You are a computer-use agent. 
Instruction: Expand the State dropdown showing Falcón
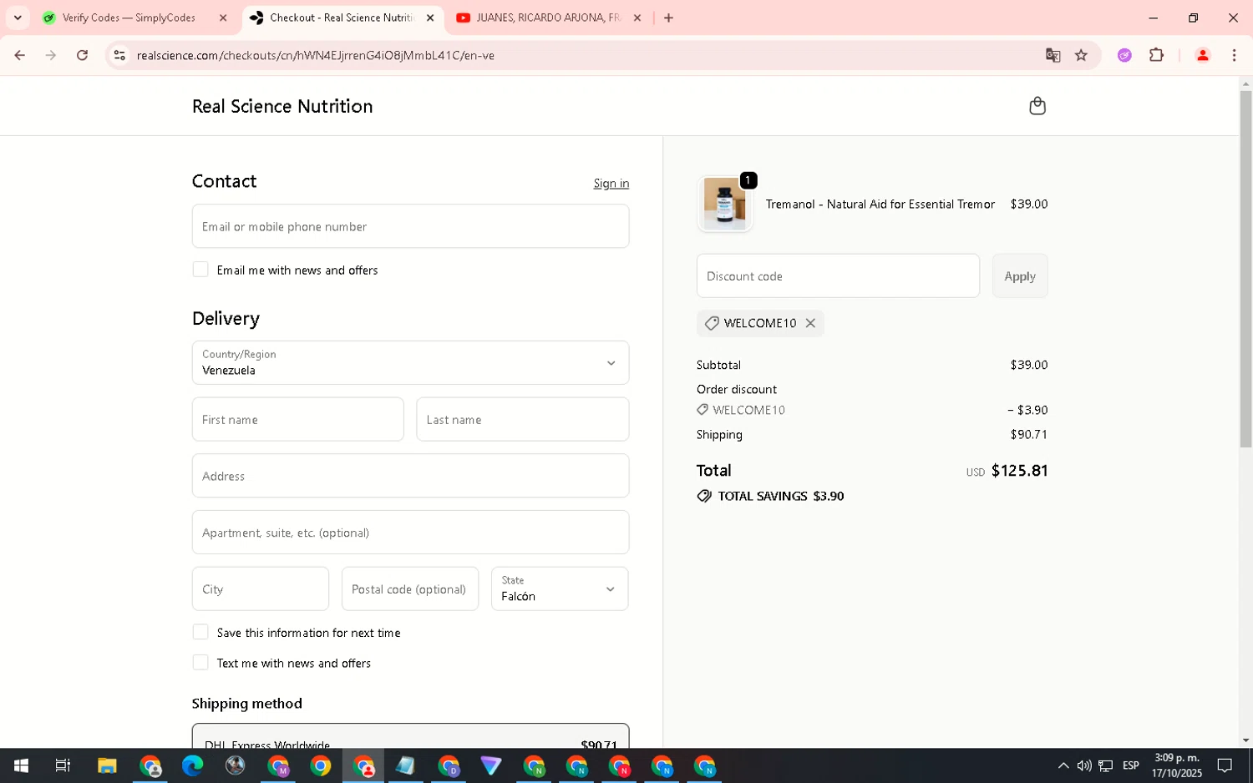(560, 589)
